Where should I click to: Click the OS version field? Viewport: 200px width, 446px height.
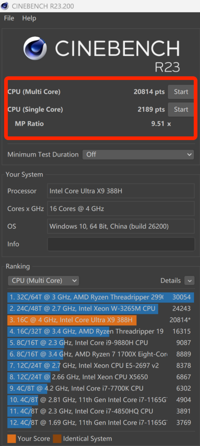pos(121,227)
